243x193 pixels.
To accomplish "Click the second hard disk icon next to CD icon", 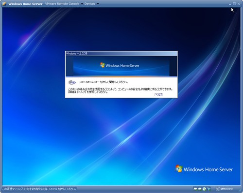I will click(200, 189).
